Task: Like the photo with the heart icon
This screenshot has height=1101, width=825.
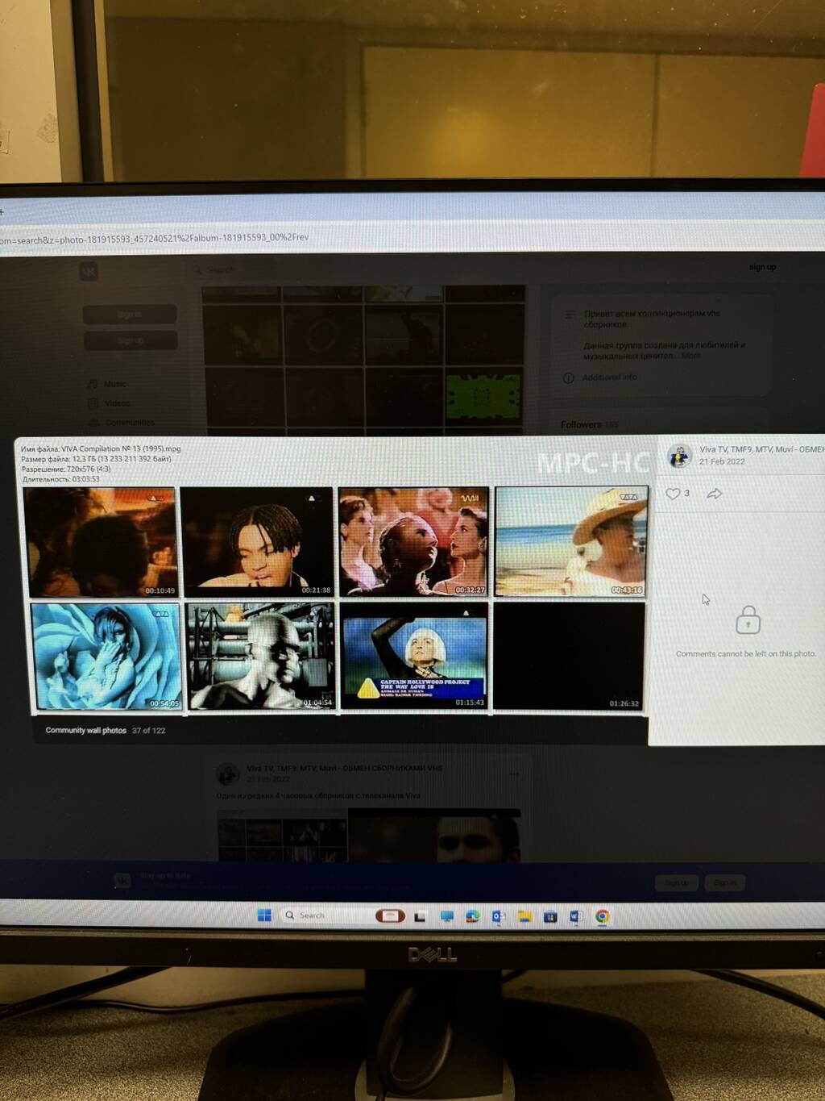Action: coord(673,494)
